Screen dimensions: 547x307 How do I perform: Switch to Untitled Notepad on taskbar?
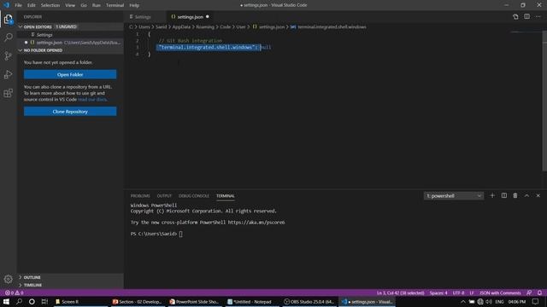click(x=253, y=301)
